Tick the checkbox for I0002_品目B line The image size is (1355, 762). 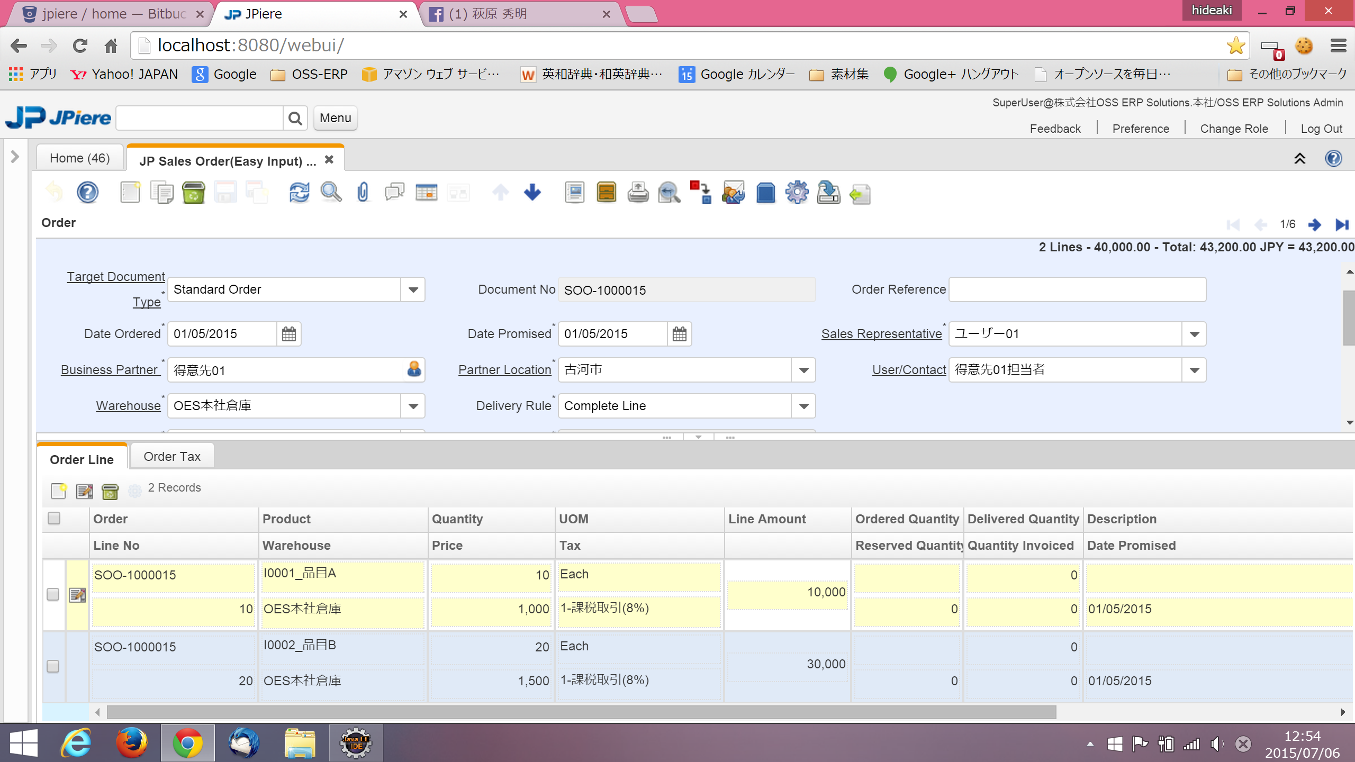[53, 666]
